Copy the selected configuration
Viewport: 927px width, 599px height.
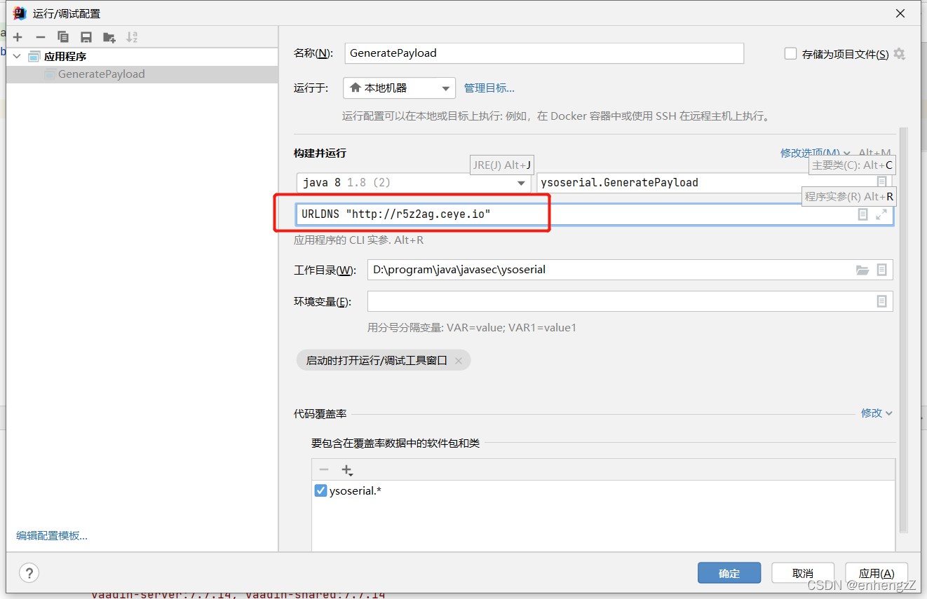63,37
